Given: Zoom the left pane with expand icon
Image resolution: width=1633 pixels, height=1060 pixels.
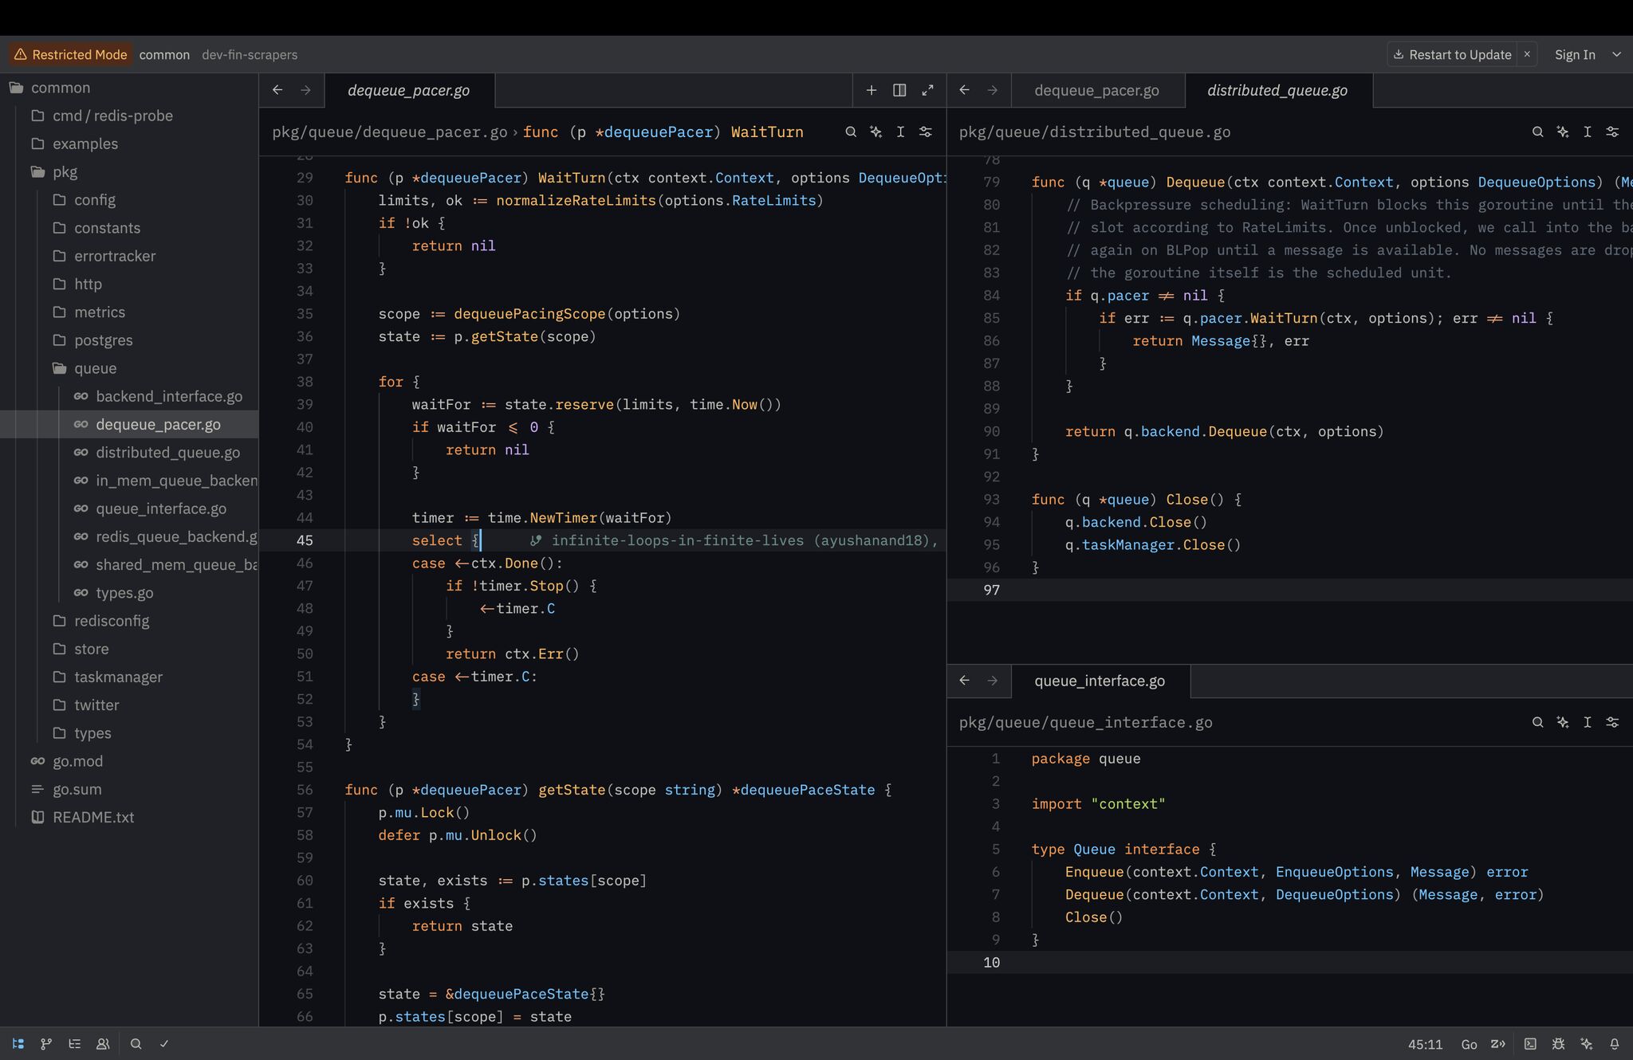Looking at the screenshot, I should (x=927, y=91).
